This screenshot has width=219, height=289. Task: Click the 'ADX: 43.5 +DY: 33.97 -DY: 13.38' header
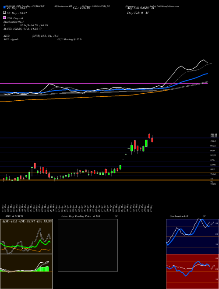(x=27, y=221)
